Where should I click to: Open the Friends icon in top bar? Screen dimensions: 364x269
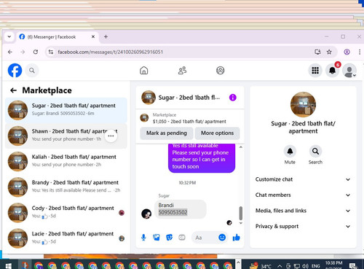(182, 71)
